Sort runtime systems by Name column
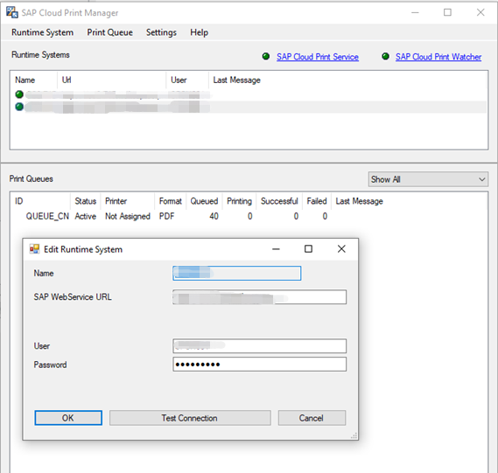498x473 pixels. coord(34,80)
